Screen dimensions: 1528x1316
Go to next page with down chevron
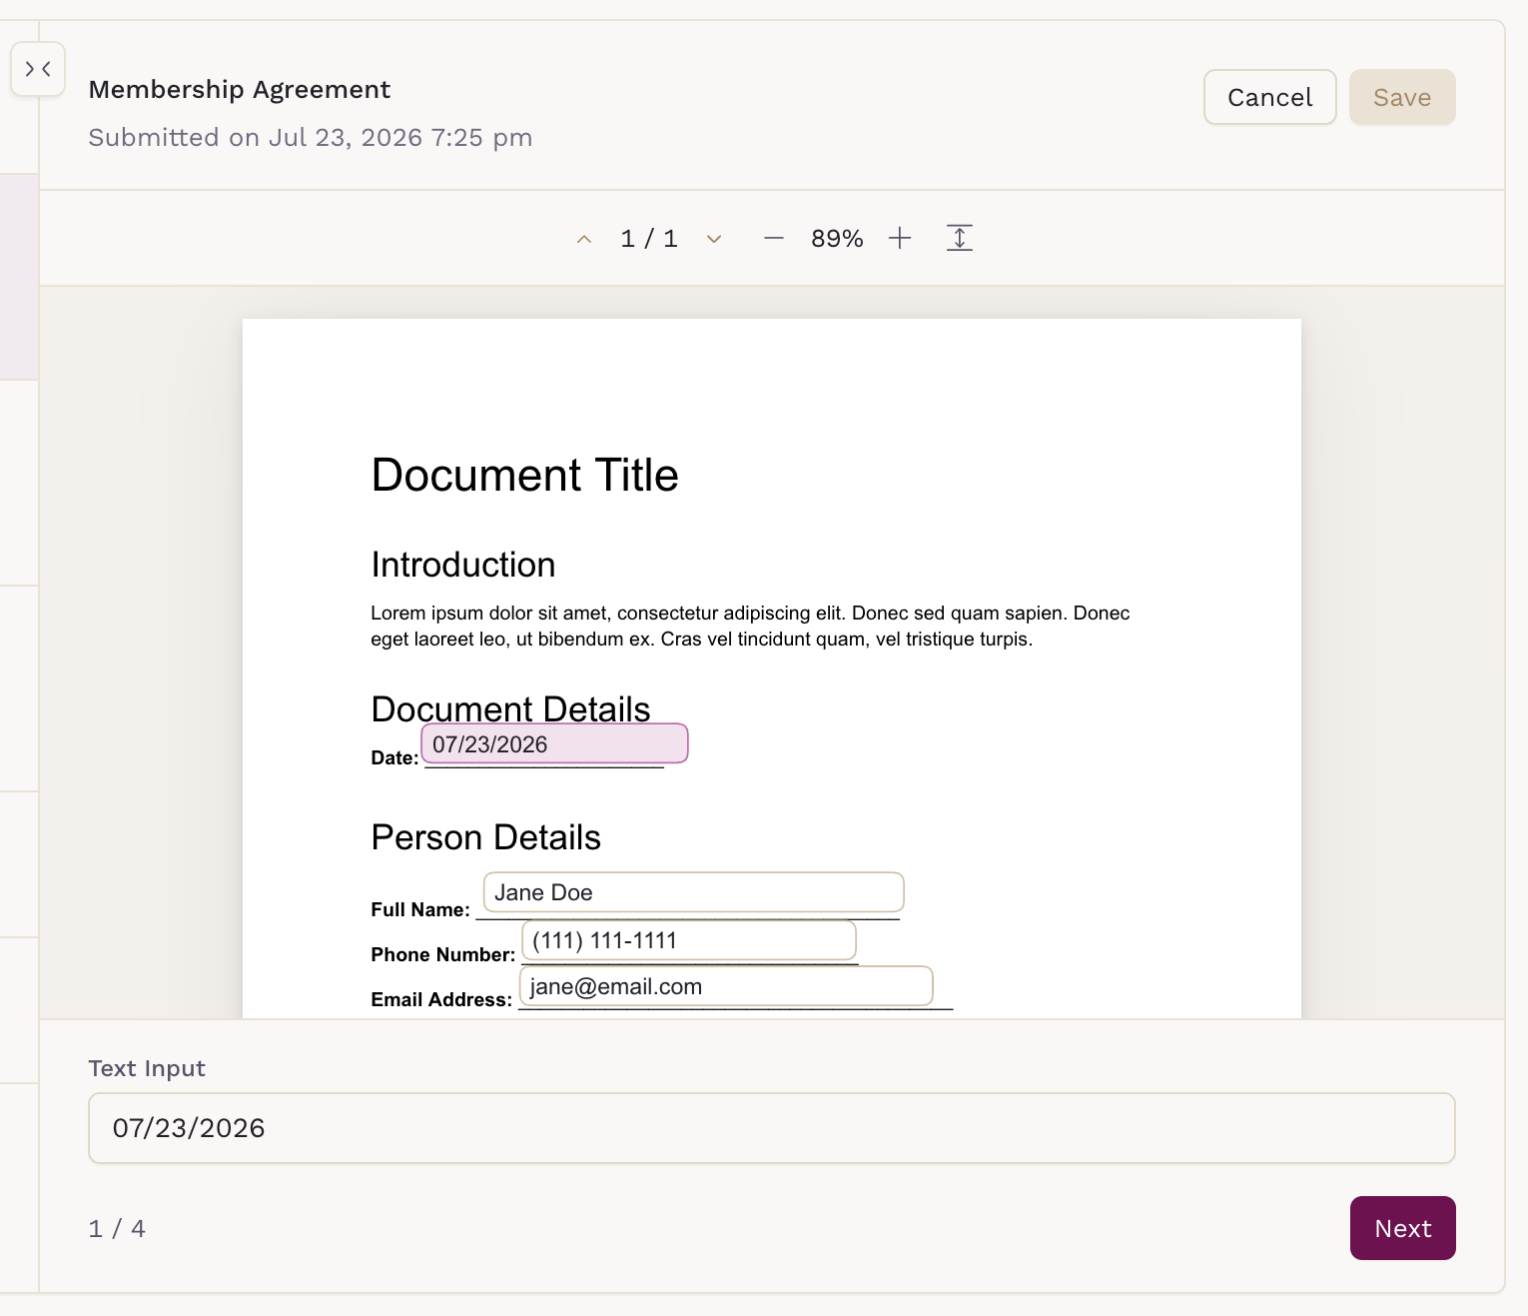[713, 239]
